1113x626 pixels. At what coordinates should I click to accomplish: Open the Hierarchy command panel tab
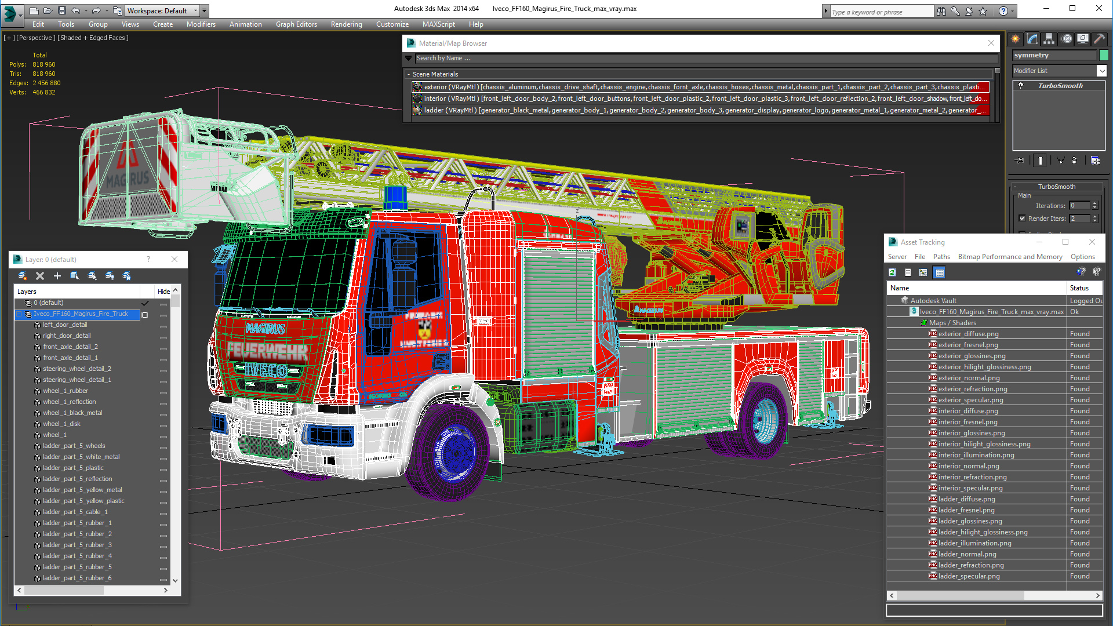[x=1049, y=39]
